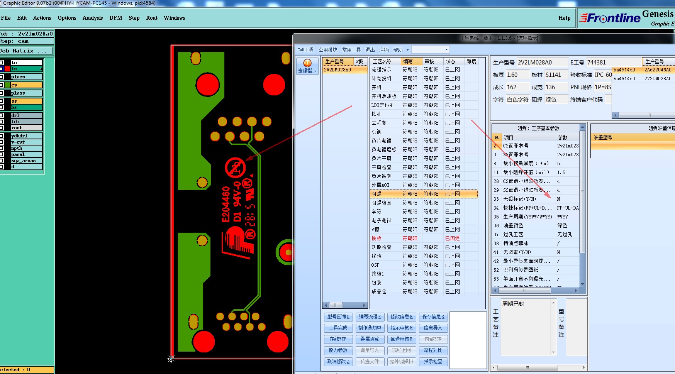Open the Windows menu
The width and height of the screenshot is (675, 374).
tap(175, 18)
